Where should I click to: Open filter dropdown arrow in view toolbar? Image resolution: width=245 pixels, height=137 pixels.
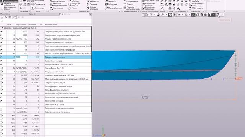click(214, 14)
